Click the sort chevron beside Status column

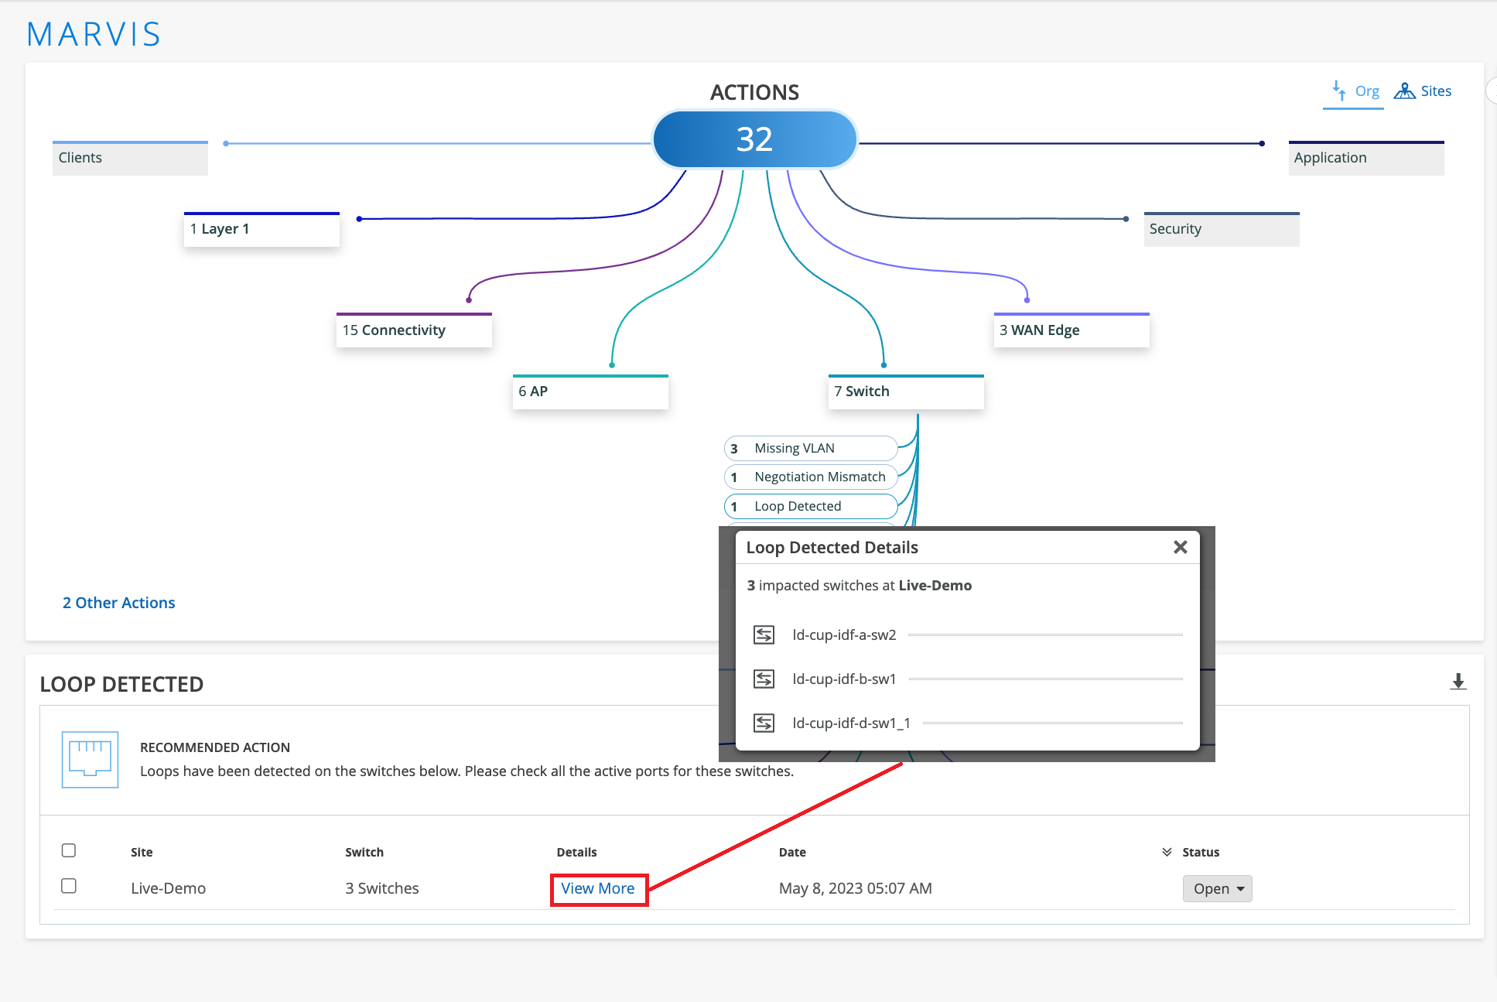(x=1167, y=852)
